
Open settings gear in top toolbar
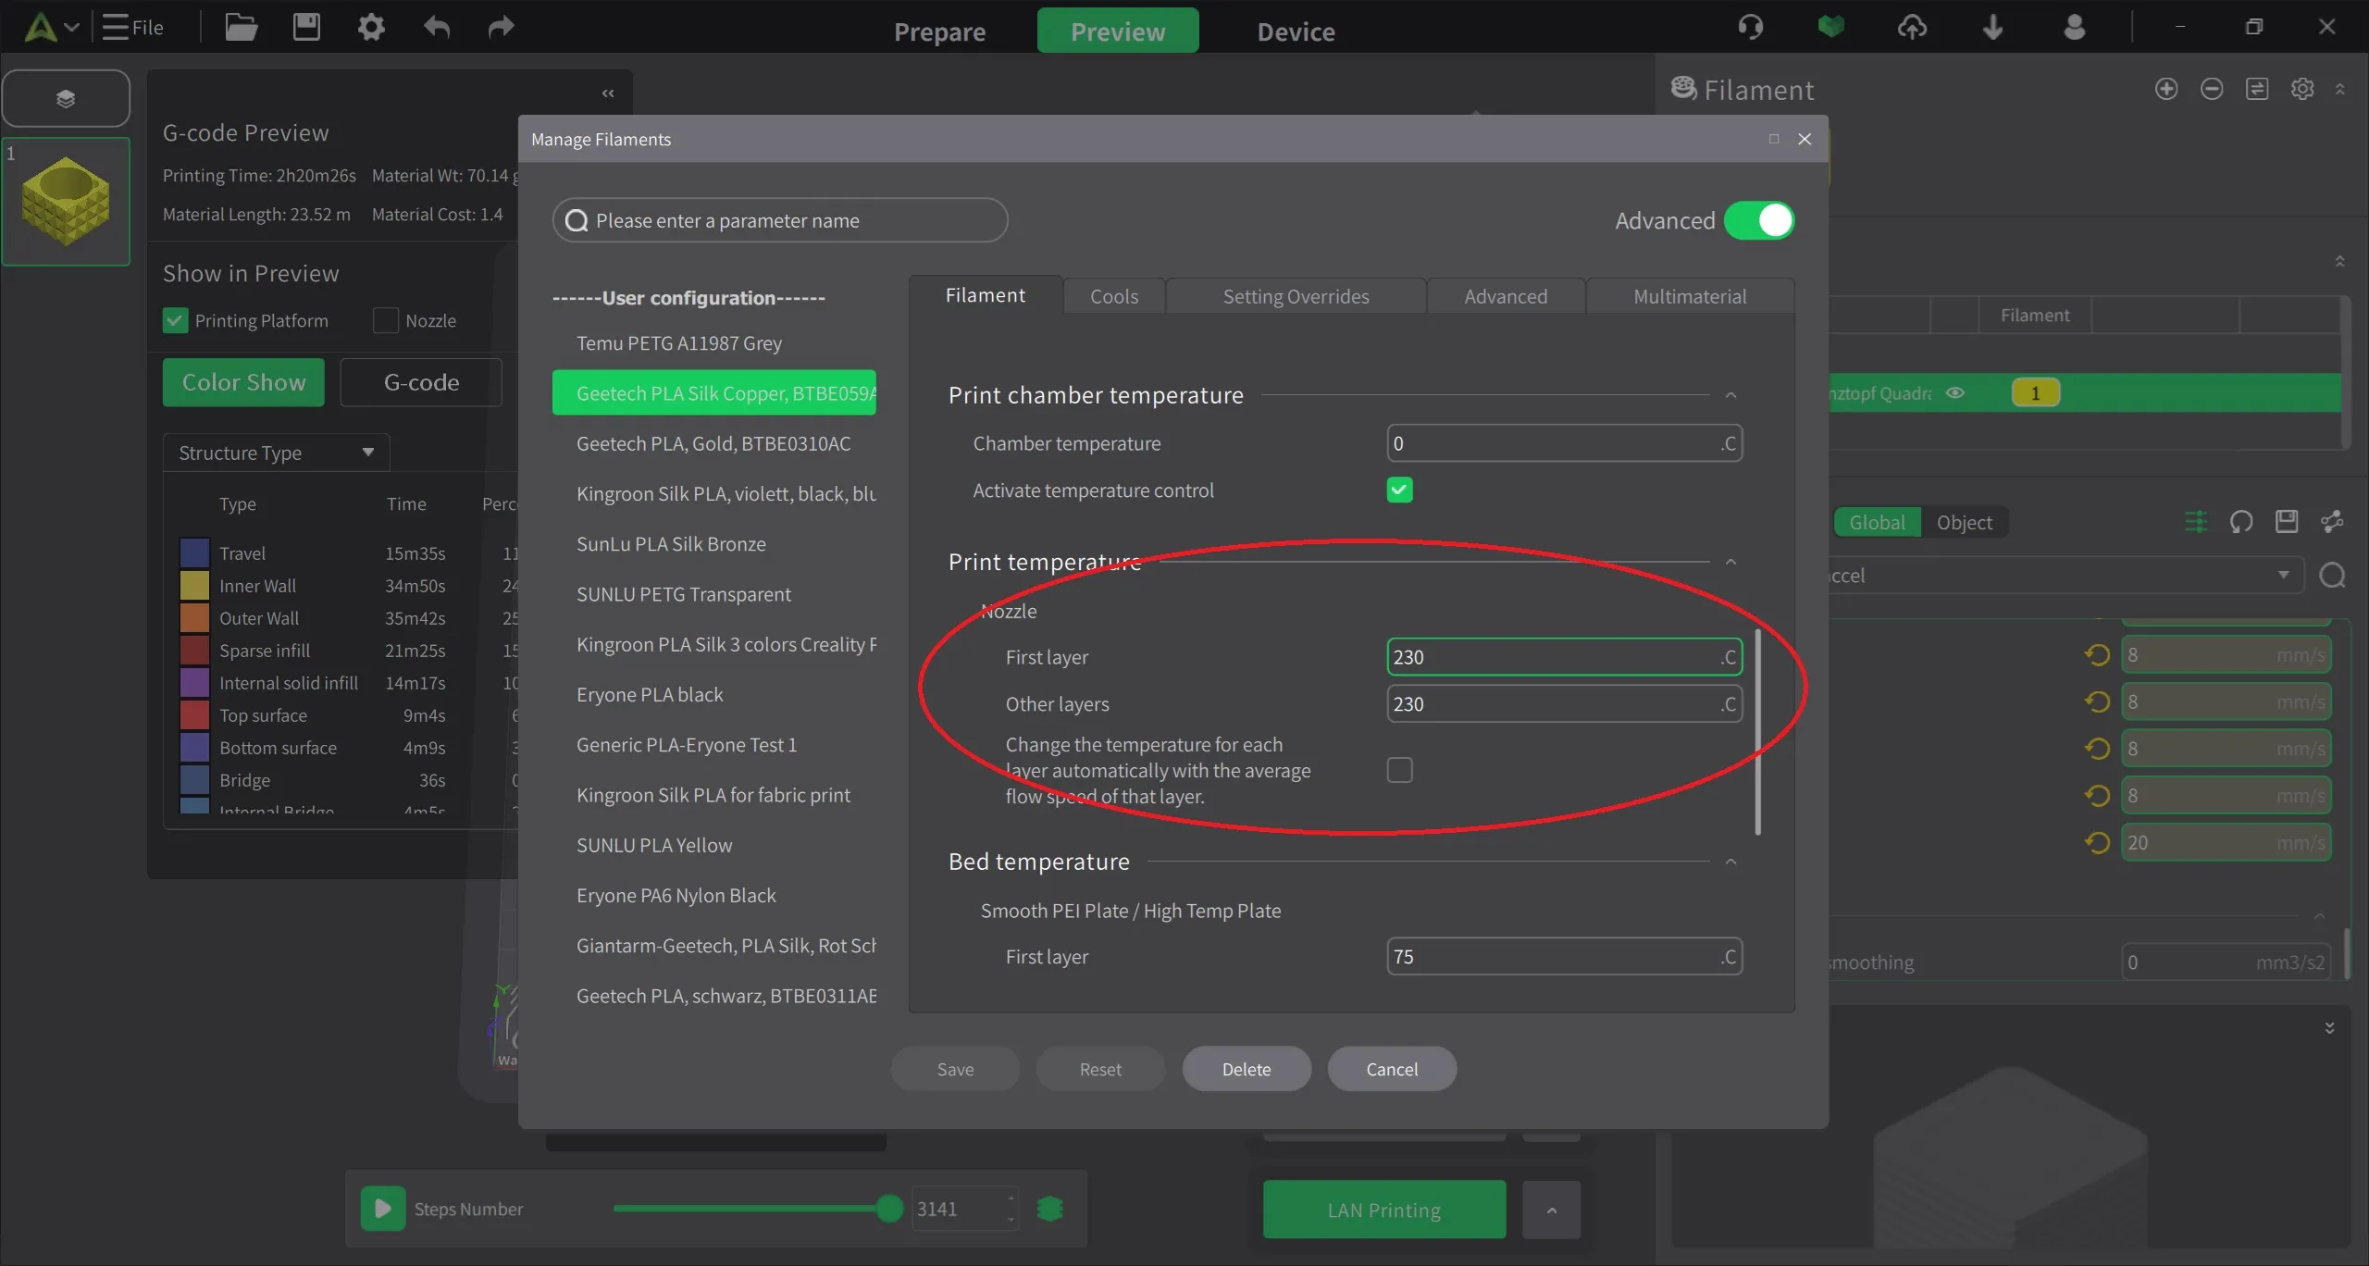coord(371,28)
